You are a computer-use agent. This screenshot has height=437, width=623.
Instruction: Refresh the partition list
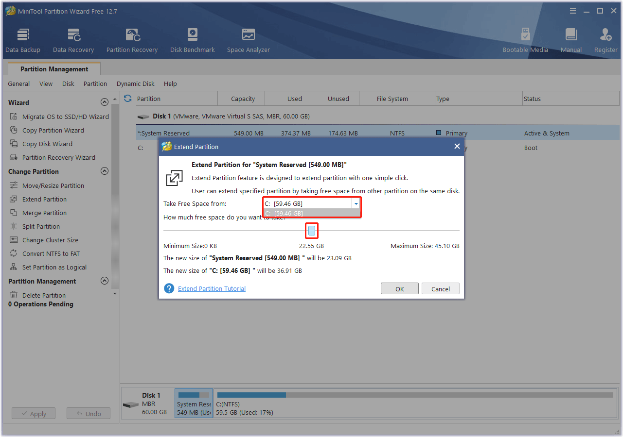pos(128,99)
